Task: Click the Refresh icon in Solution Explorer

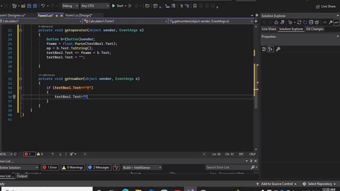Action: 305,22
